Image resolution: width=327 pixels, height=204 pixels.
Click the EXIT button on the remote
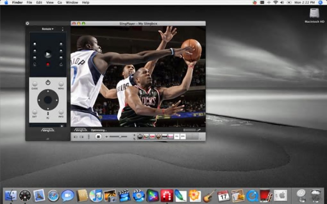[x=35, y=112]
